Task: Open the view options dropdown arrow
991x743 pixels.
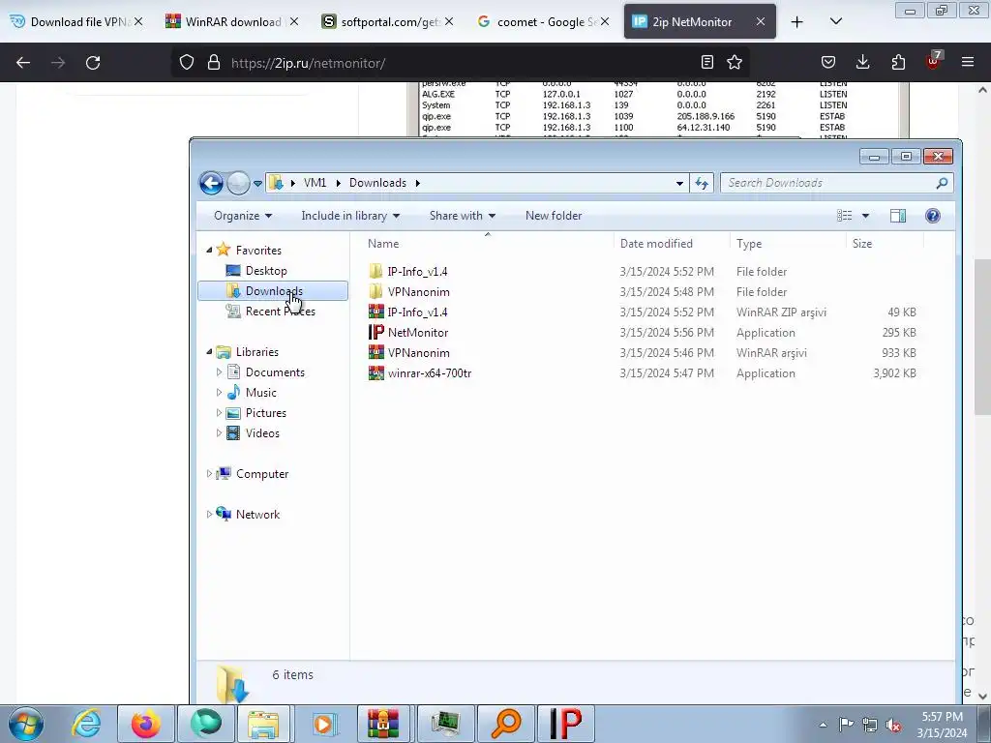Action: coord(866,216)
